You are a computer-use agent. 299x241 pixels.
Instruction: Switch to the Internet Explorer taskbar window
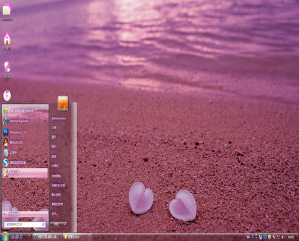point(47,237)
